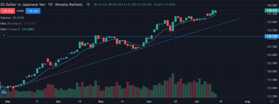Click the 130.550 horizontal line price label
279x104 pixels.
(272, 36)
